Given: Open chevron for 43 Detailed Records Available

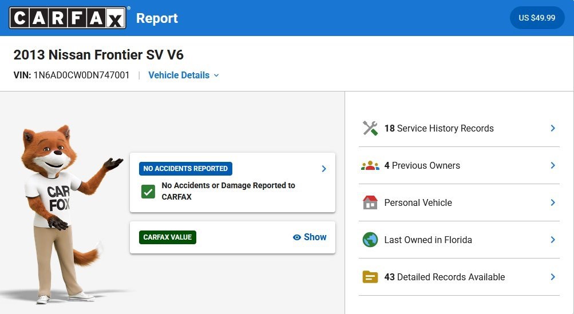Looking at the screenshot, I should 553,277.
